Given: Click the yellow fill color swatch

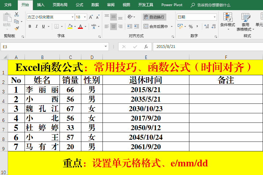Looking at the screenshot, I should coord(70,27).
